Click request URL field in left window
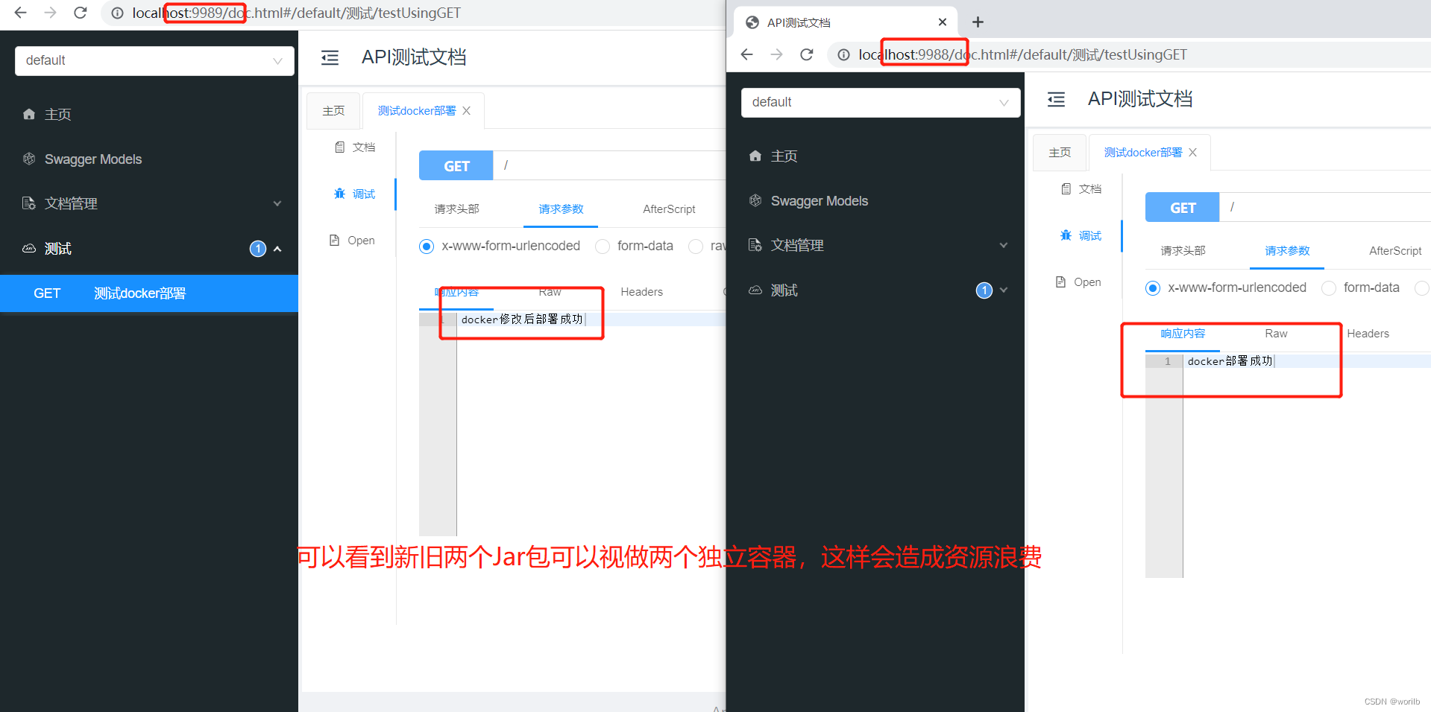 click(609, 165)
